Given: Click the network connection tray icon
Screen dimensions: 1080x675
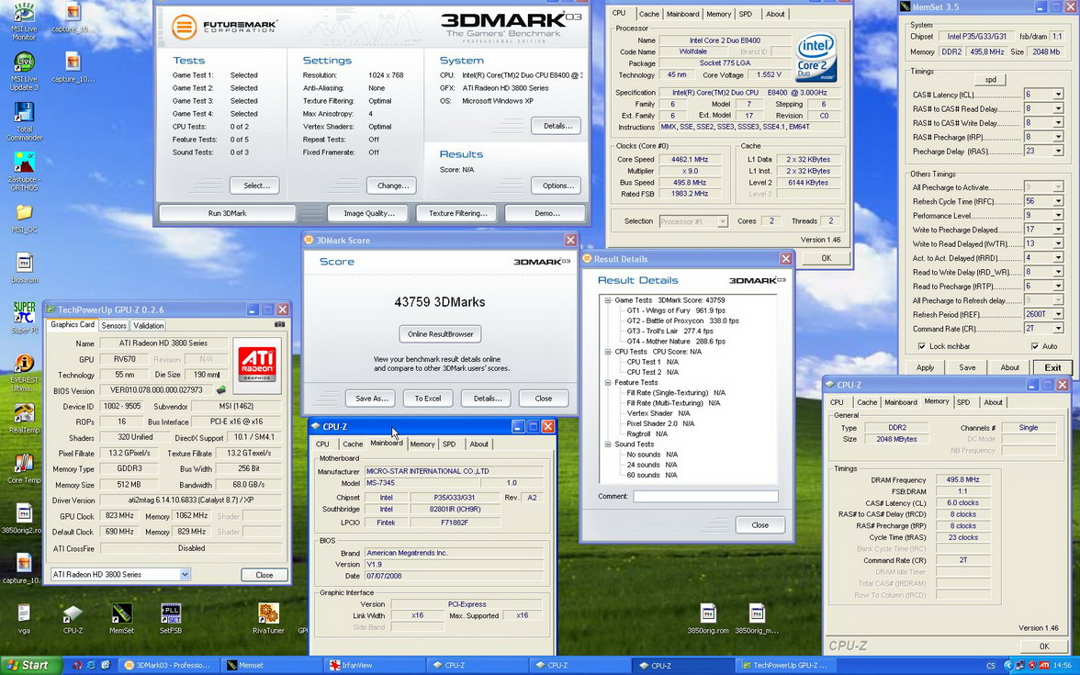Looking at the screenshot, I should (1019, 665).
